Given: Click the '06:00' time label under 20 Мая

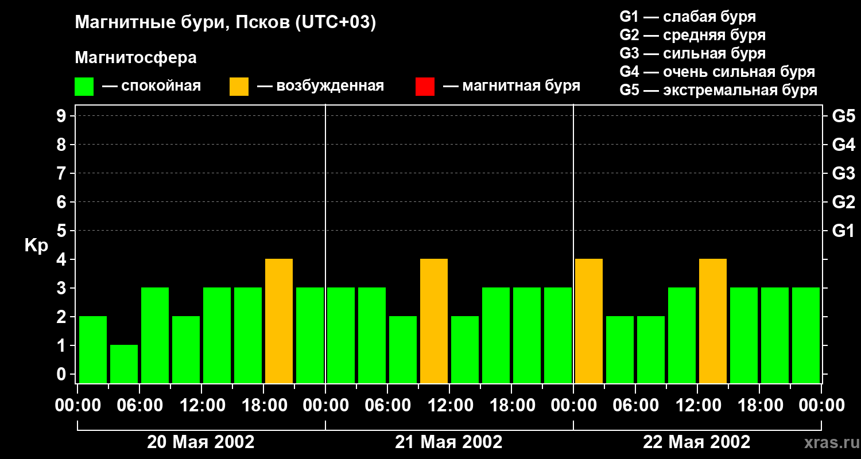Looking at the screenshot, I should coord(139,406).
